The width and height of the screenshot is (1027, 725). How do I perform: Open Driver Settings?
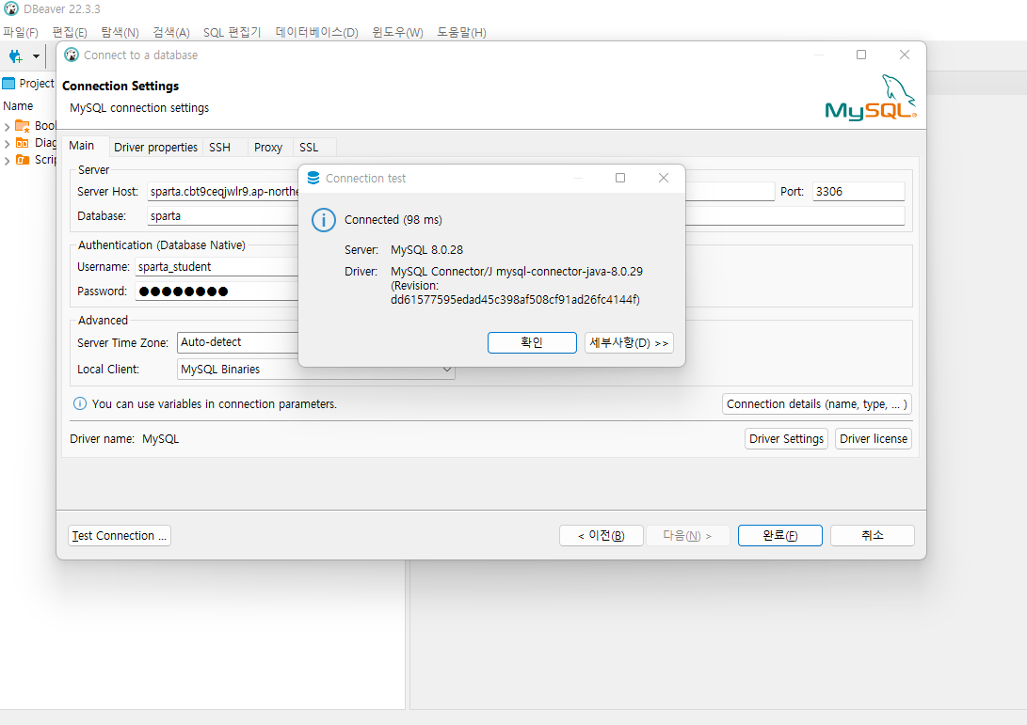pyautogui.click(x=787, y=439)
